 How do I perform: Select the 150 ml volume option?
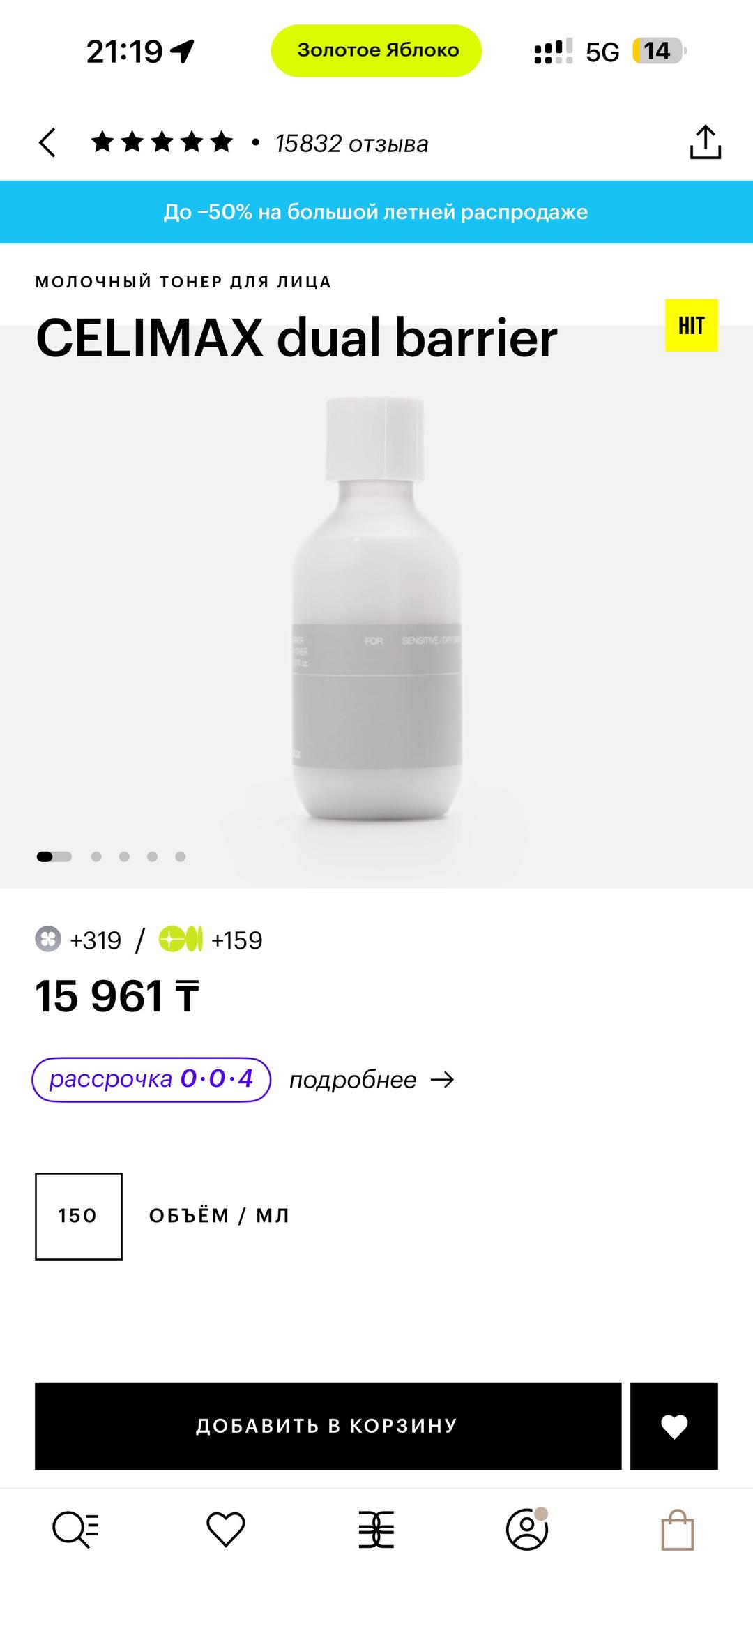[79, 1216]
